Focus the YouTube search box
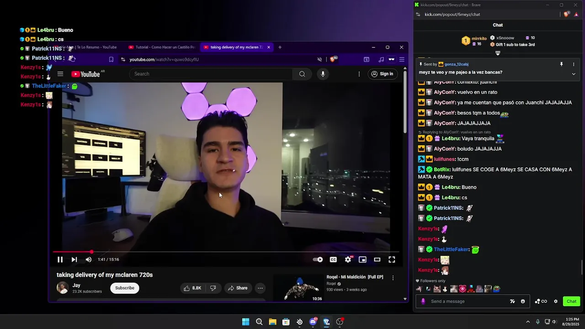585x329 pixels. point(211,74)
